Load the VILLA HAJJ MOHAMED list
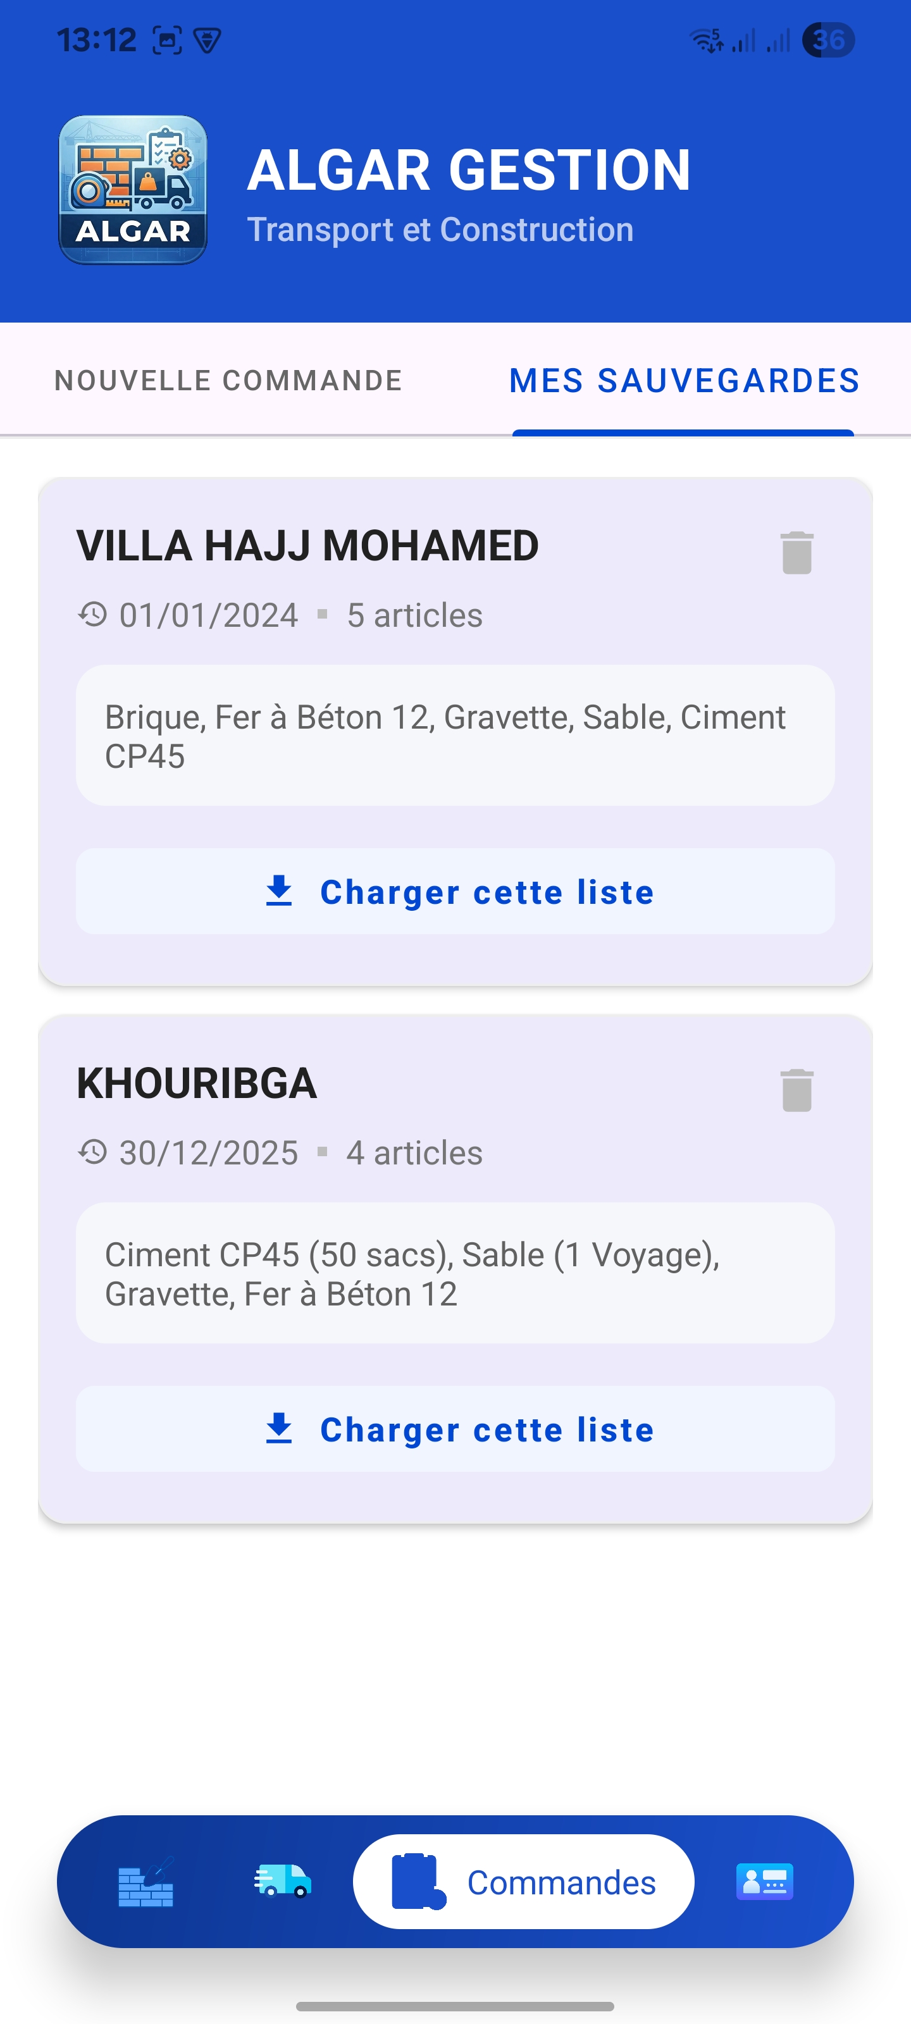 pos(455,892)
